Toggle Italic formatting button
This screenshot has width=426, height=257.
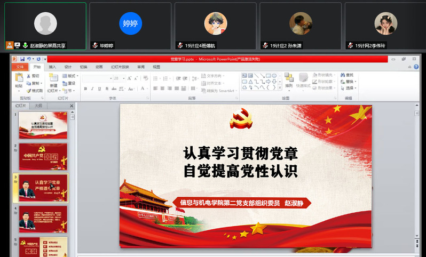(x=92, y=89)
